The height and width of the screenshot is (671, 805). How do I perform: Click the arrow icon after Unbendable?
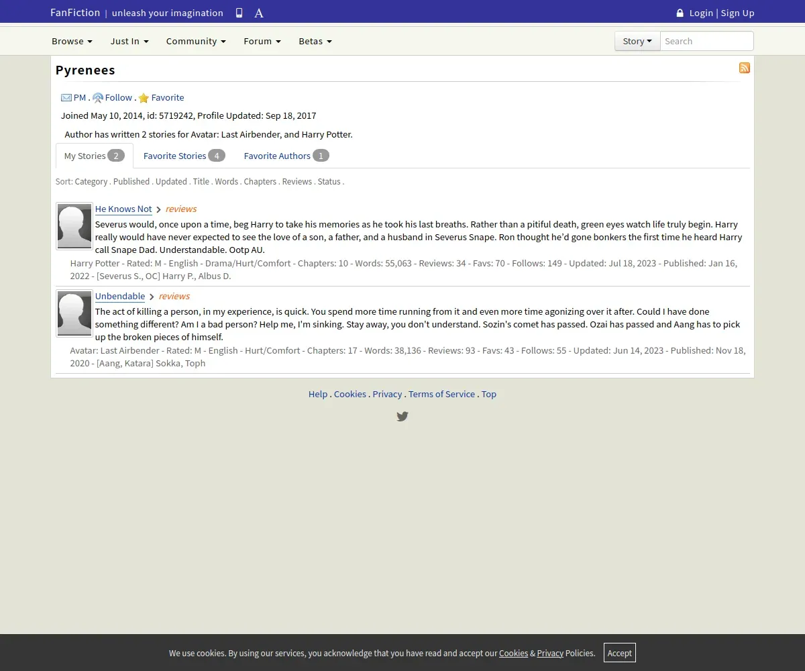(152, 297)
